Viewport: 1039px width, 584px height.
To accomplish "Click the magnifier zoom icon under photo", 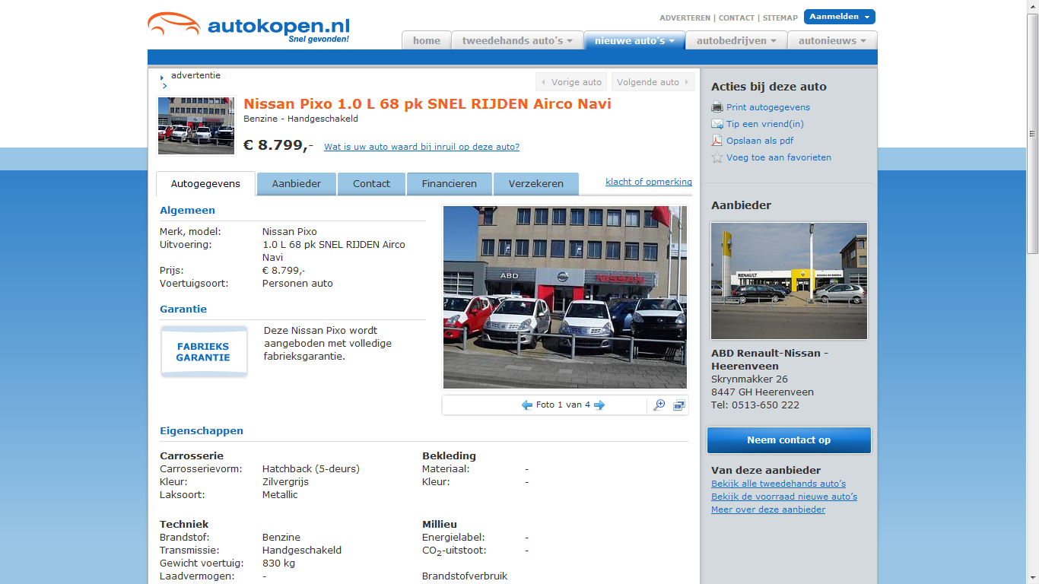I will point(659,405).
